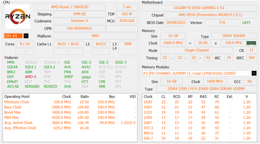Click the BIOS date 06/08/2023
This screenshot has width=260, height=144.
(x=176, y=23)
